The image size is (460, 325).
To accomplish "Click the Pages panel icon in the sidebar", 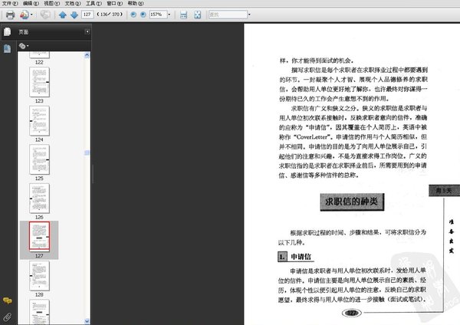I will tap(8, 31).
